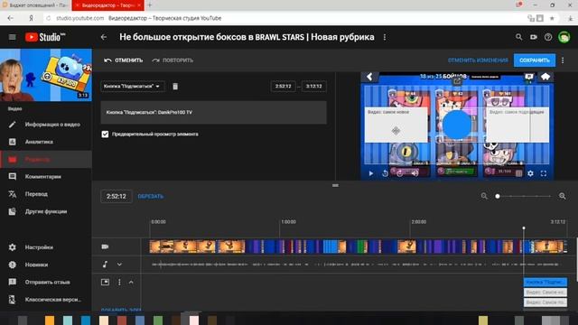Open the video information section
Image resolution: width=578 pixels, height=325 pixels.
[46, 125]
